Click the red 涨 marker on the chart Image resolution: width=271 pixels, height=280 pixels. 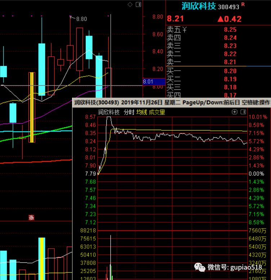(31, 217)
